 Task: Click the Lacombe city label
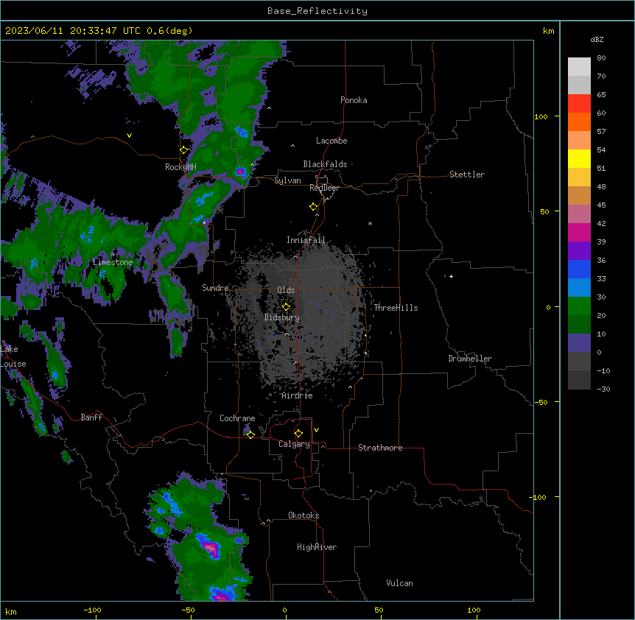tap(331, 141)
